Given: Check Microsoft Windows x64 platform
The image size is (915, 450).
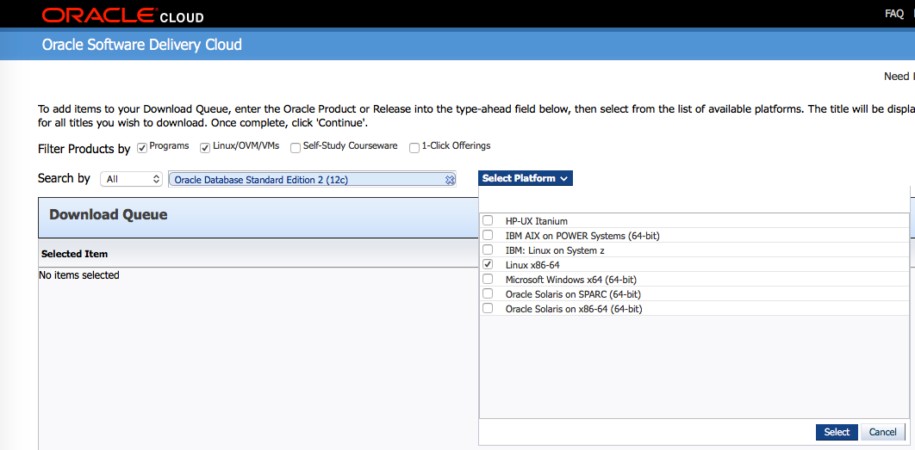Looking at the screenshot, I should (488, 279).
